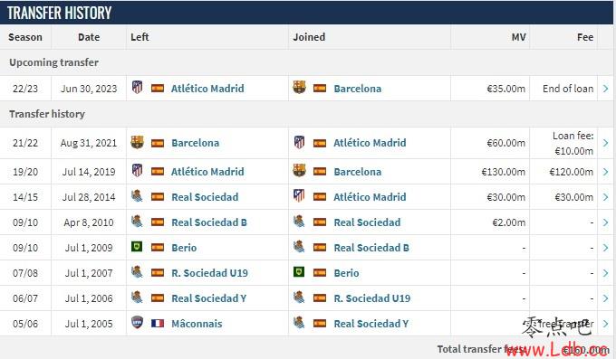Open Mâconnais club link
Viewport: 616px width, 359px height.
click(197, 324)
